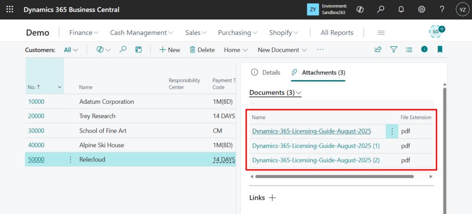Open the All Reports menu item
Image resolution: width=472 pixels, height=214 pixels.
click(336, 33)
